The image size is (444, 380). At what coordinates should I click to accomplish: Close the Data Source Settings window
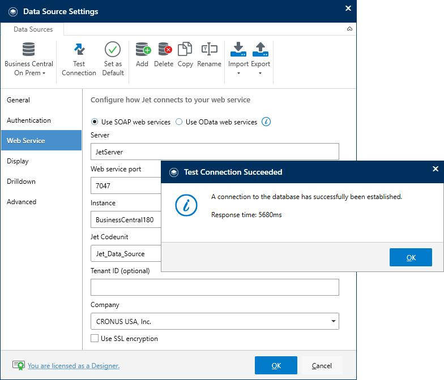[x=348, y=8]
